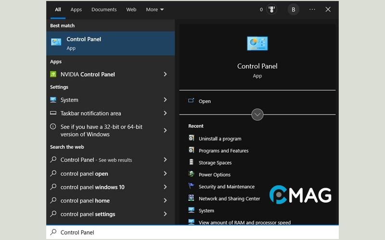Open the B user account avatar

pyautogui.click(x=293, y=10)
